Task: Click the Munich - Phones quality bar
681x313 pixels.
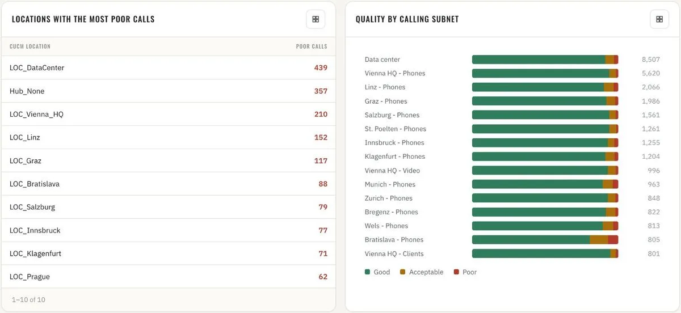Action: 545,184
